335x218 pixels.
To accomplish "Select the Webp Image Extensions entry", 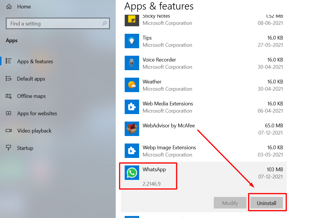I will coord(169,148).
